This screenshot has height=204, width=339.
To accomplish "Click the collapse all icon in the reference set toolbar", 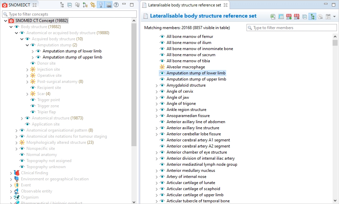I will [304, 17].
